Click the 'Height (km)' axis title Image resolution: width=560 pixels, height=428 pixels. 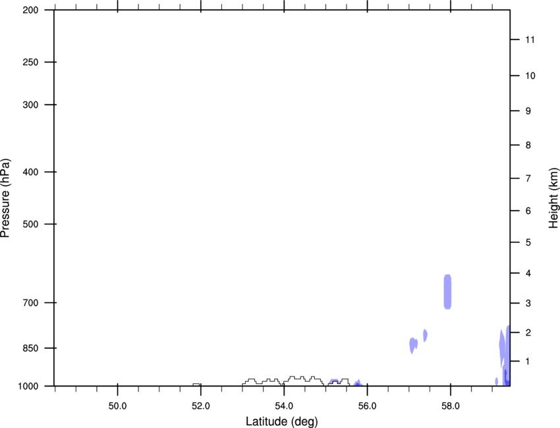tap(553, 198)
